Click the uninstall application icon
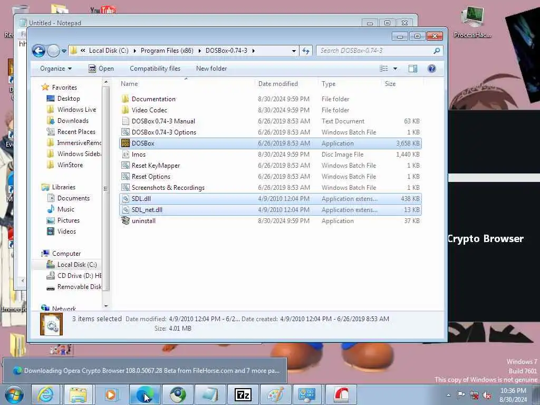The image size is (540, 405). pos(126,221)
